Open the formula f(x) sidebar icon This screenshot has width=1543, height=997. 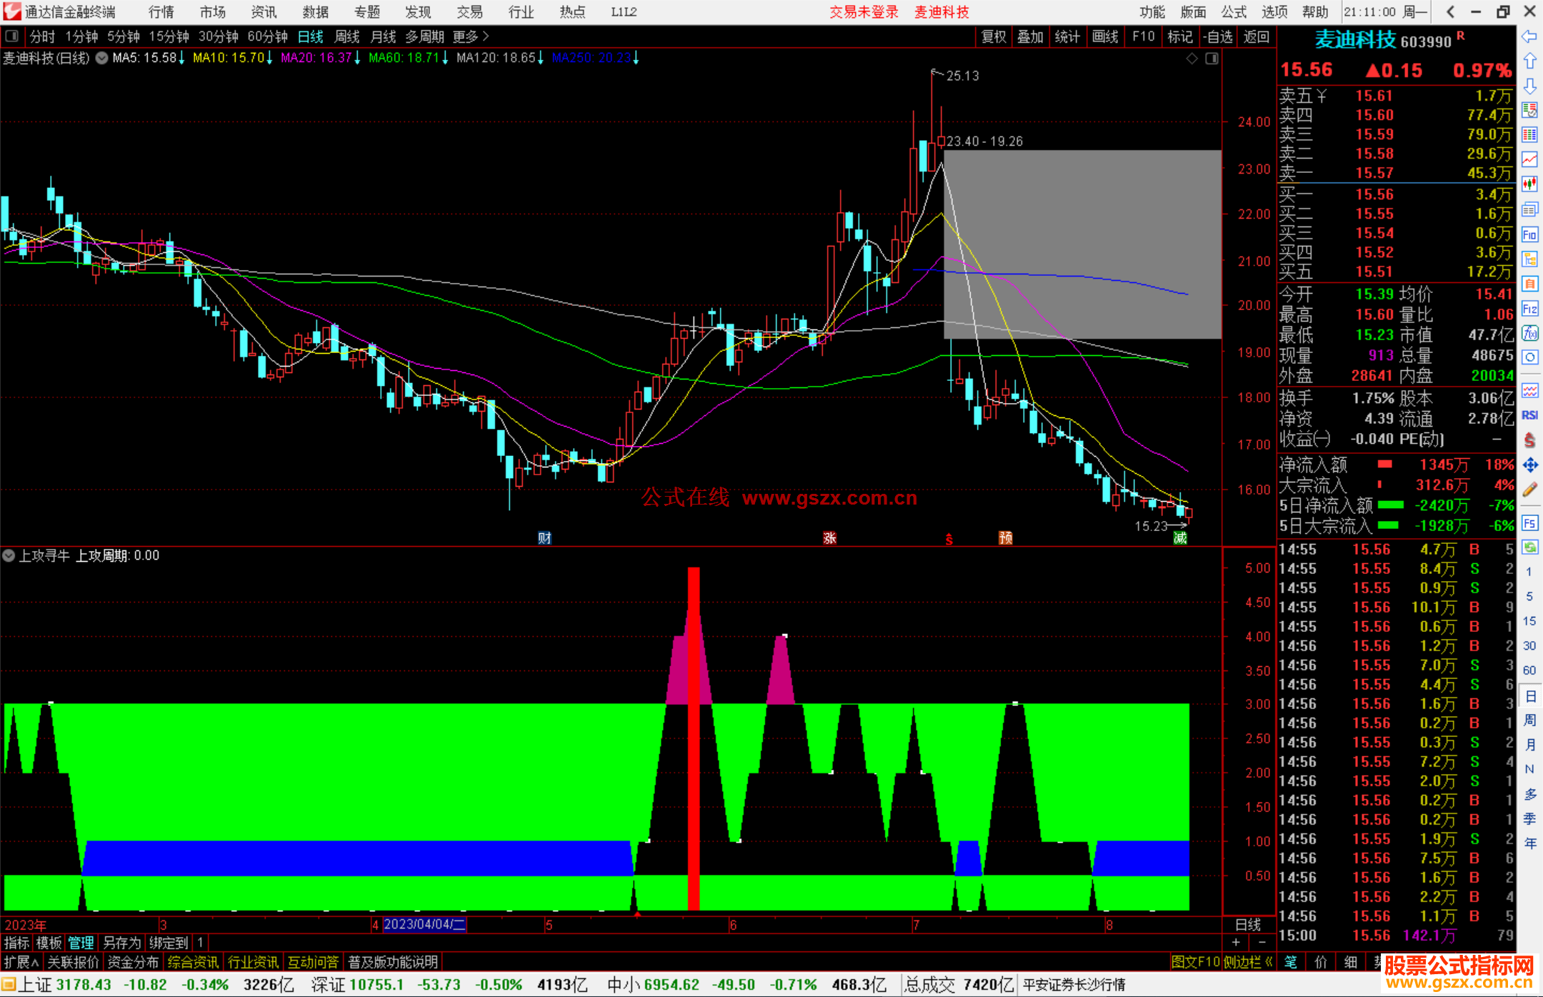click(x=1529, y=333)
